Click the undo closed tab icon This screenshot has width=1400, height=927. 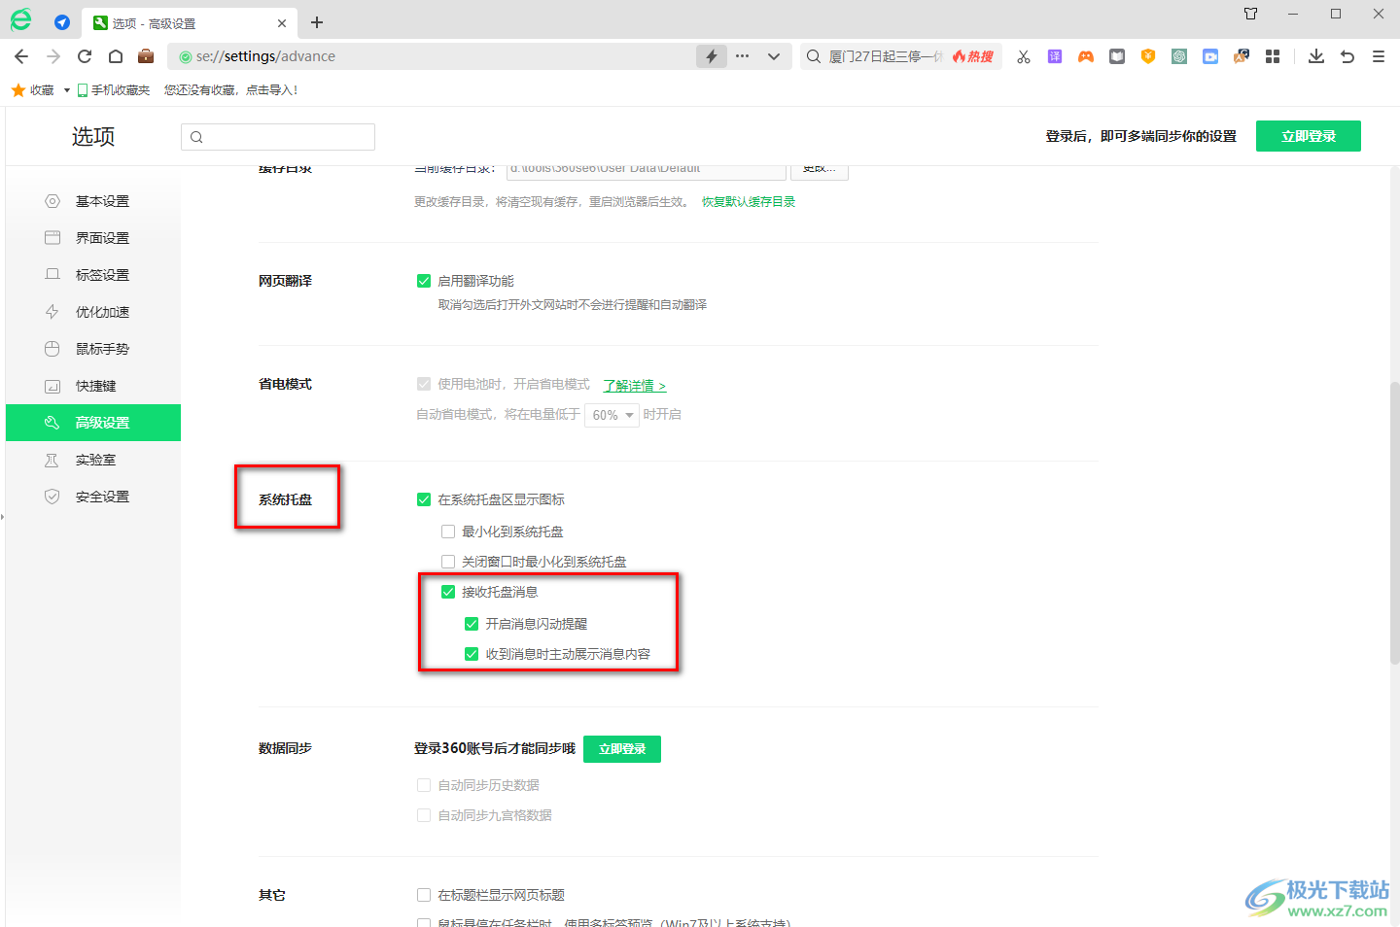(x=1347, y=56)
